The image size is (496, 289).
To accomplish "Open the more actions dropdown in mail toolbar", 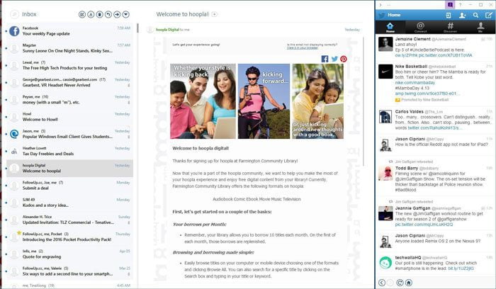I will [x=126, y=14].
